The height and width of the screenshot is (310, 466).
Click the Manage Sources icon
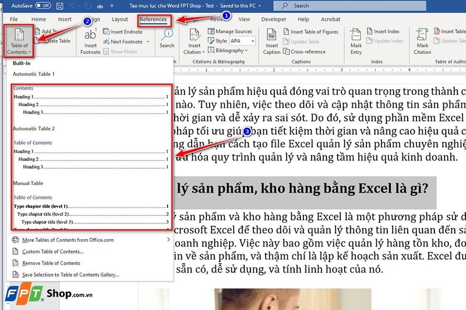[x=211, y=31]
